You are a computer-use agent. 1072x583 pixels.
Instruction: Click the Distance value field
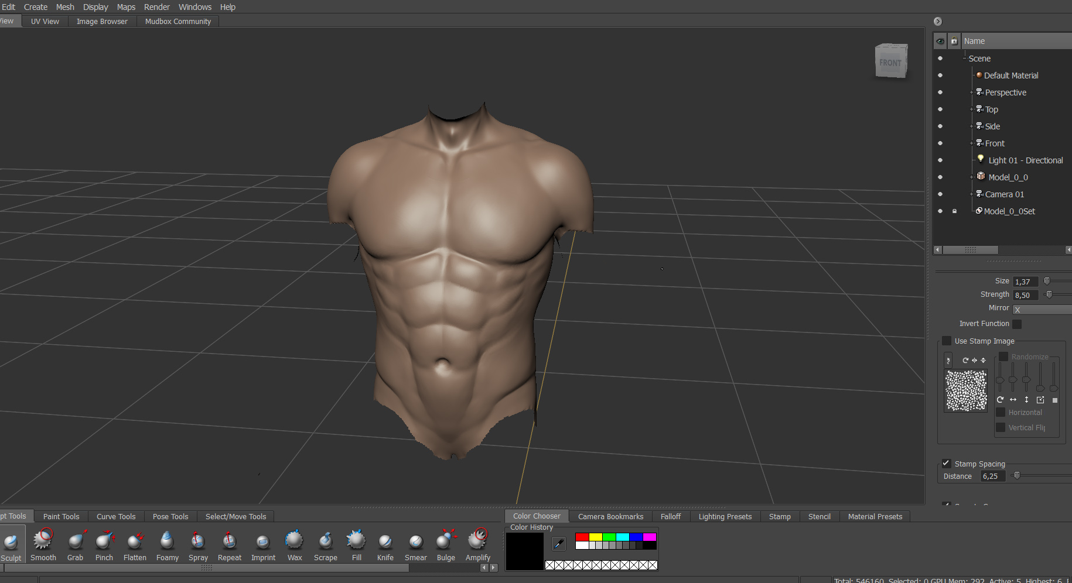993,476
